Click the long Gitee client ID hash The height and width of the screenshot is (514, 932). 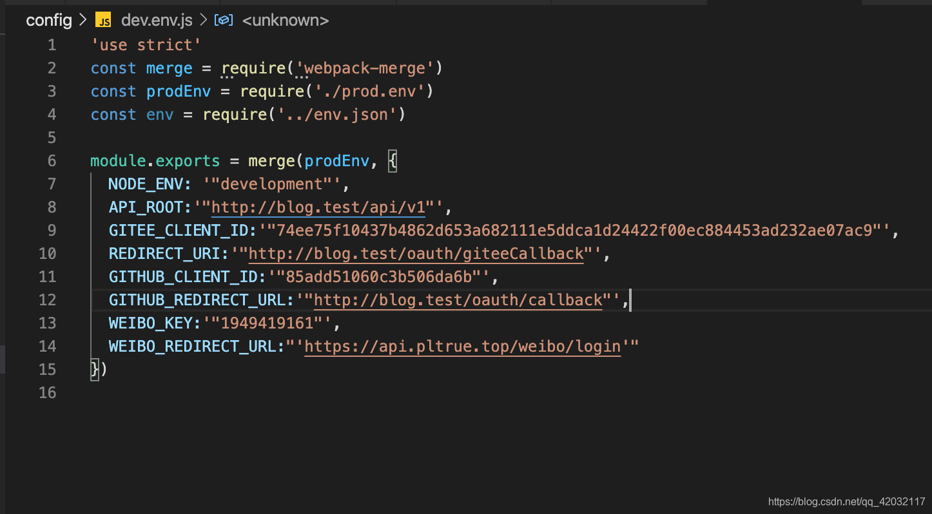pos(574,231)
